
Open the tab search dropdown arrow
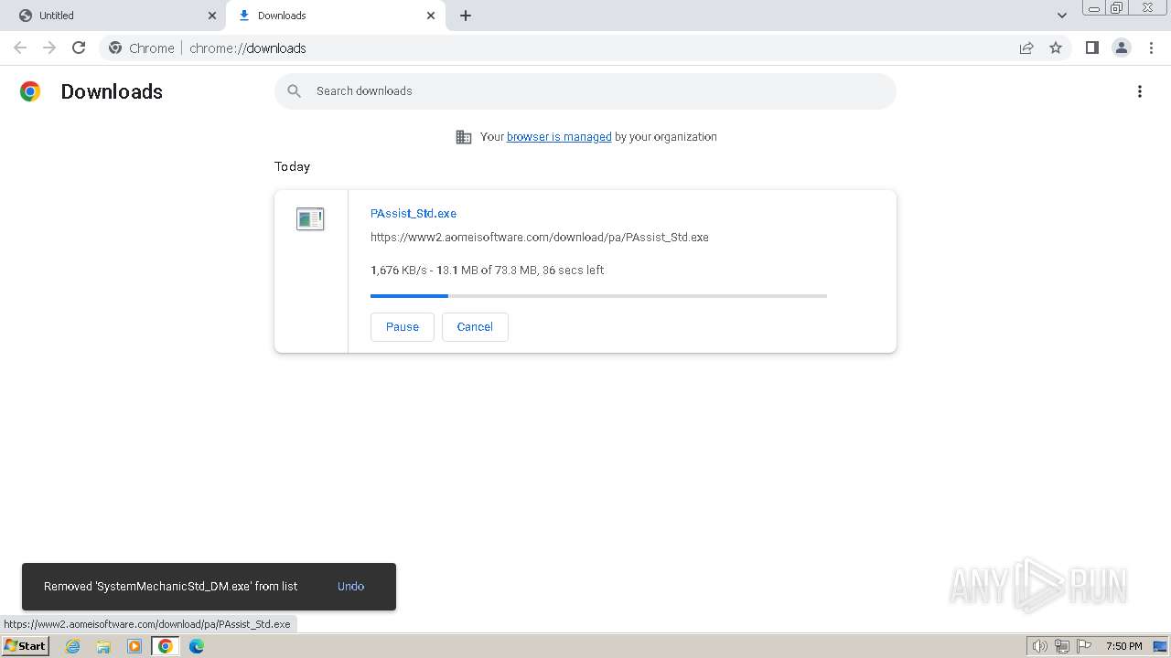1062,16
